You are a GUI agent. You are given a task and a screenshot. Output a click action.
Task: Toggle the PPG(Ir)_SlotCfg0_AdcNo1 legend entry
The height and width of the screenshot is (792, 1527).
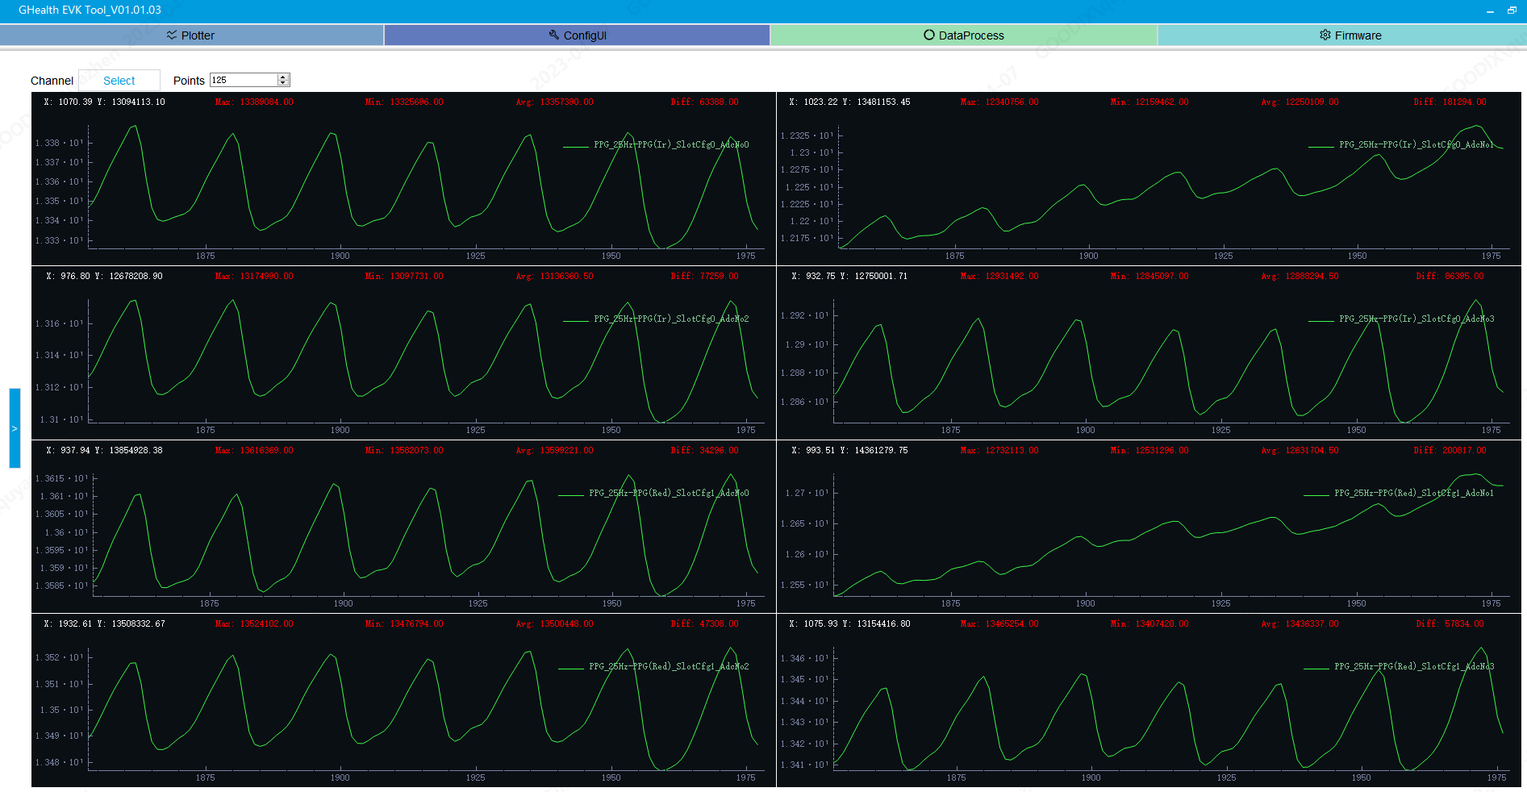coord(1416,145)
